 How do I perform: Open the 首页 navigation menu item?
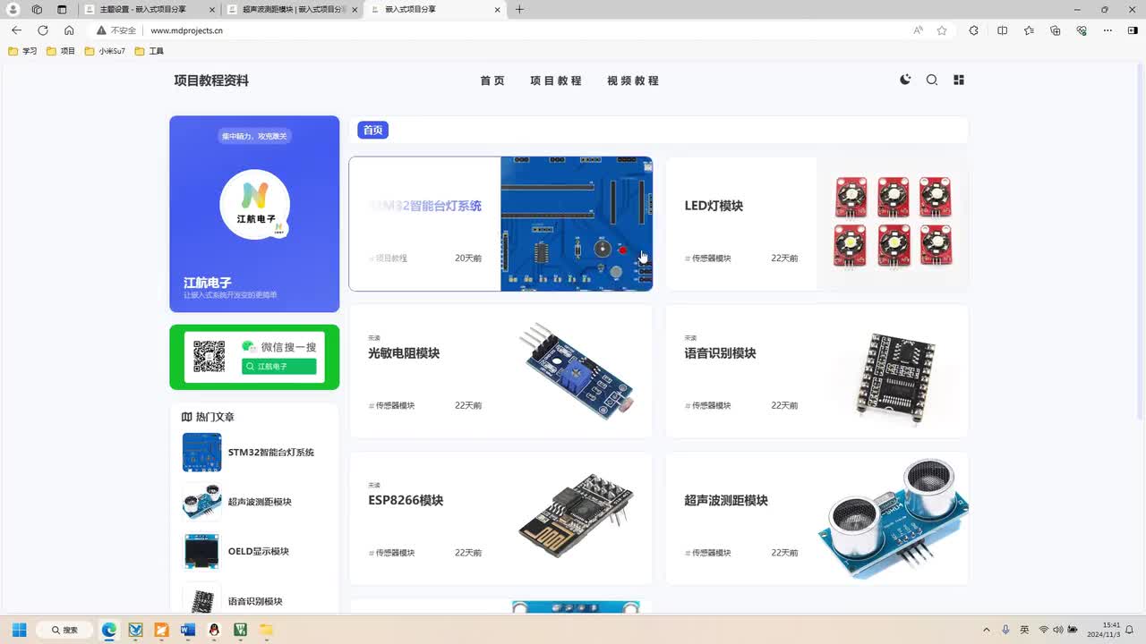click(x=492, y=80)
